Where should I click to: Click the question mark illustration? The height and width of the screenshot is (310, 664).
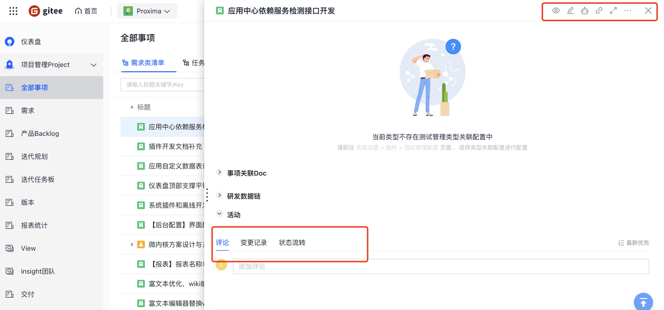[x=453, y=47]
